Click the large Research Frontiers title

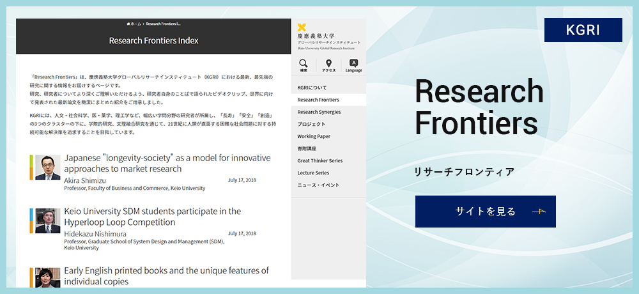tap(479, 107)
